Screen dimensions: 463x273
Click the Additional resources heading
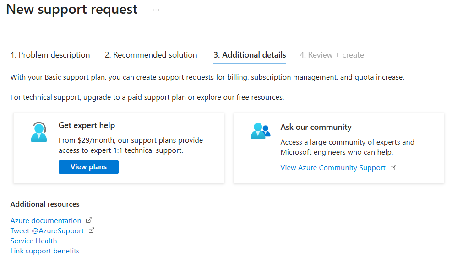point(45,204)
